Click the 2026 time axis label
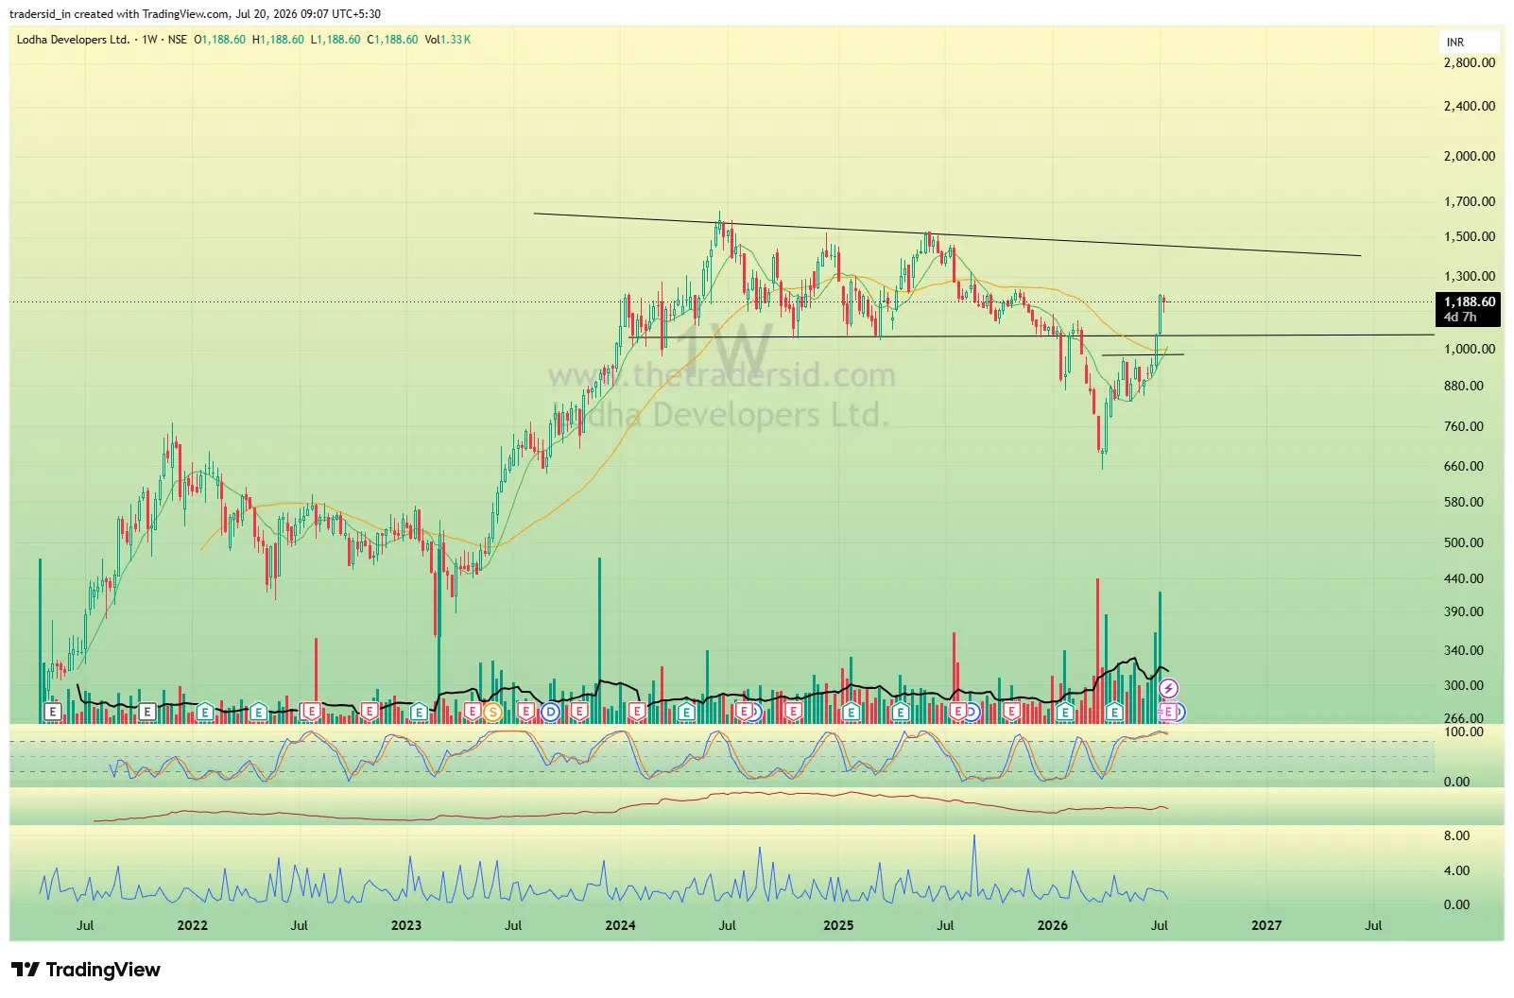This screenshot has height=998, width=1514. [x=1053, y=925]
